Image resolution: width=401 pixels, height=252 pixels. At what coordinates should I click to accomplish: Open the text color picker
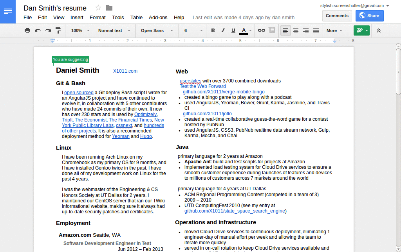point(243,30)
